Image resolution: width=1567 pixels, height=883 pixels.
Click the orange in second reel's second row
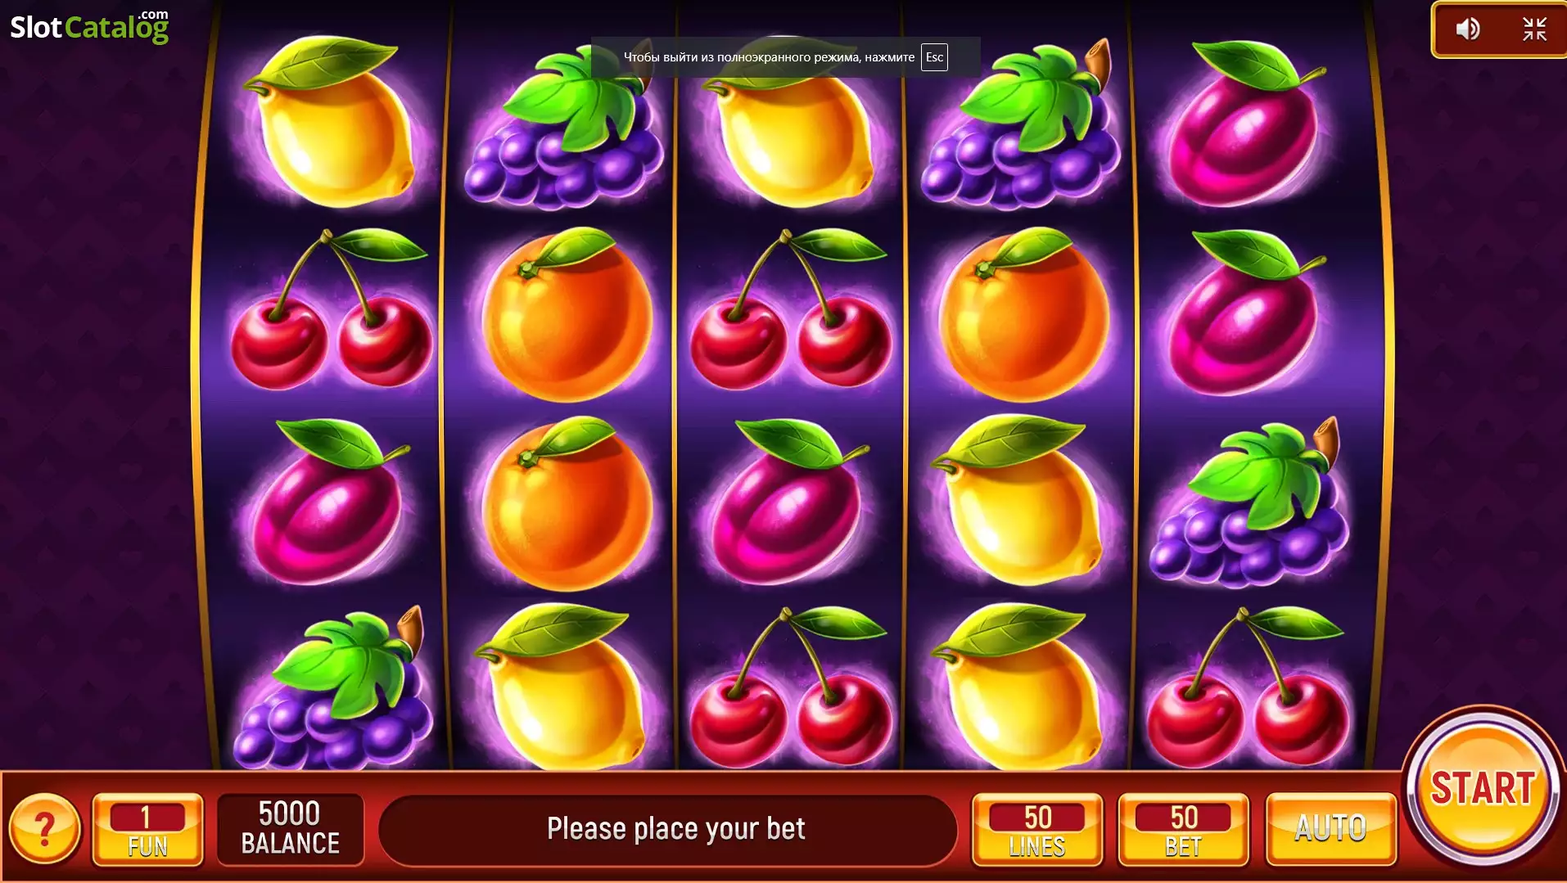567,313
